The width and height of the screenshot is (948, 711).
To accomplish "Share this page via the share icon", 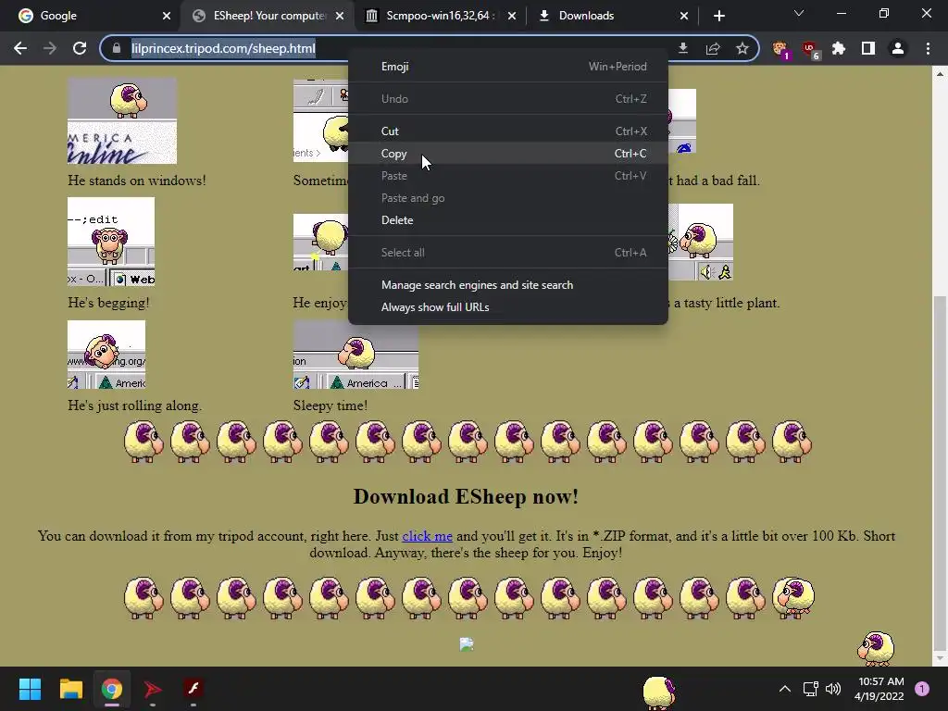I will (713, 48).
